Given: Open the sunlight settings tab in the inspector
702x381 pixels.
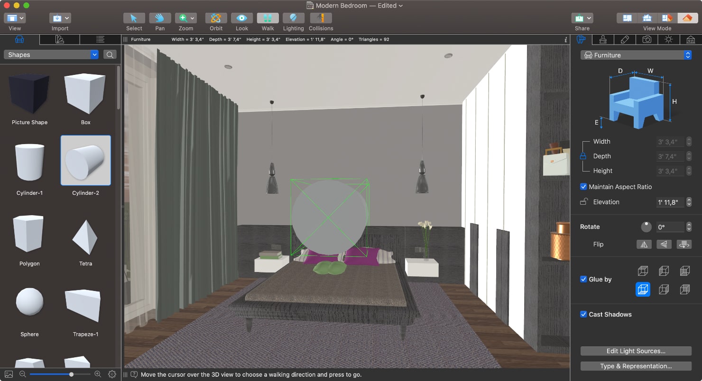Looking at the screenshot, I should click(x=668, y=39).
